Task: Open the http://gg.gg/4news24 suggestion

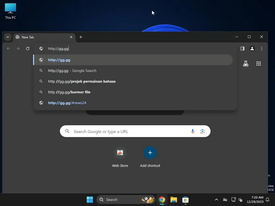Action: (x=133, y=103)
